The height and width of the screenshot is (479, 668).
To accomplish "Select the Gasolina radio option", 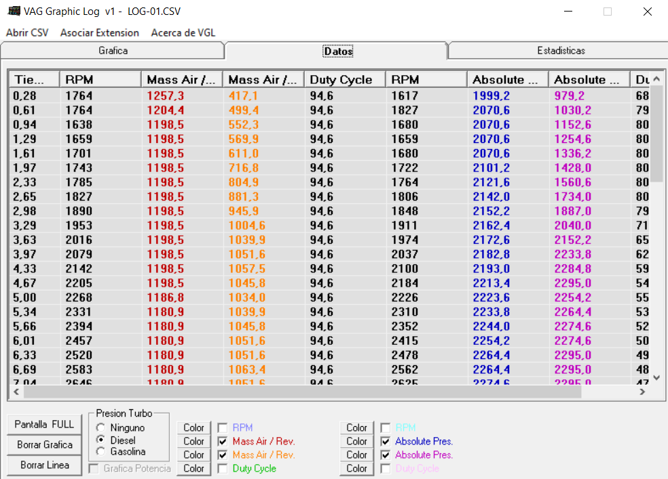I will coord(101,451).
